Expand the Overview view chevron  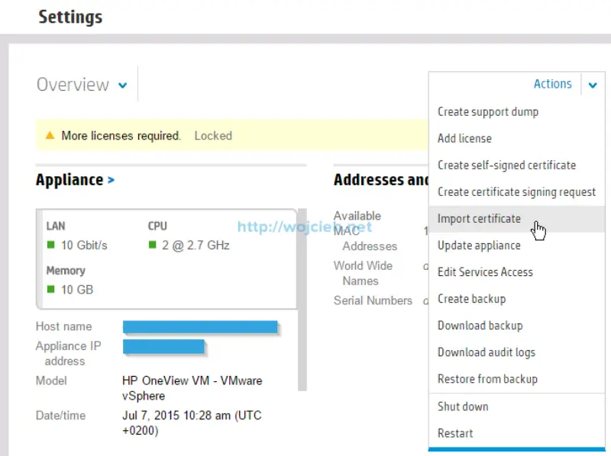coord(123,85)
